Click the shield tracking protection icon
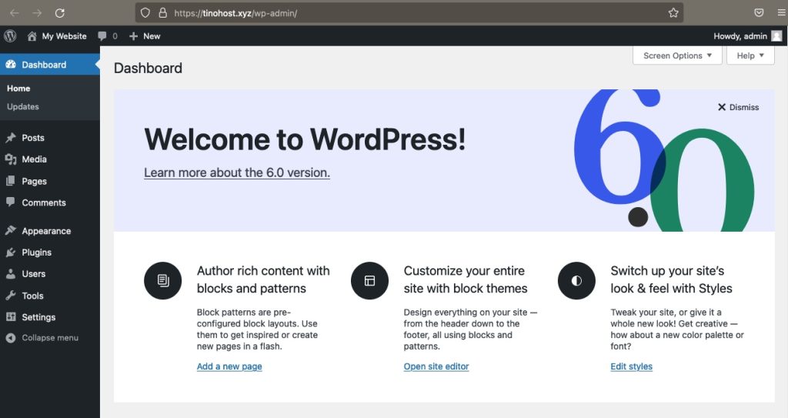Viewport: 788px width, 418px height. pyautogui.click(x=145, y=13)
